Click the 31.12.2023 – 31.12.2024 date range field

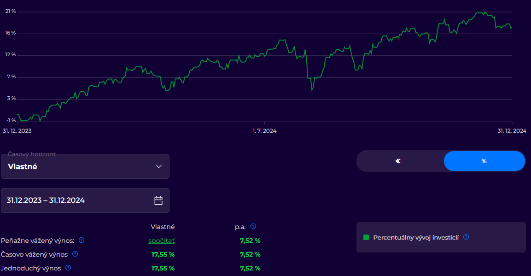85,200
